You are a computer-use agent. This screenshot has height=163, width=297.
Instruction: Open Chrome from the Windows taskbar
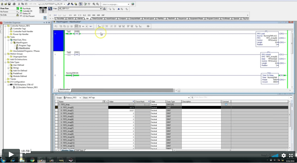(32, 160)
